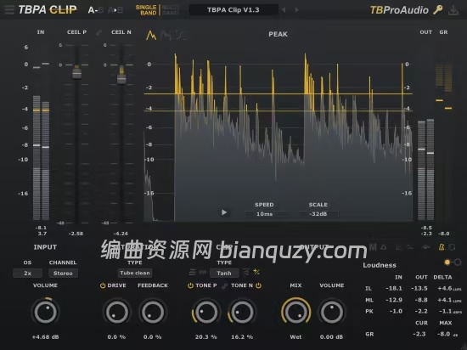Image resolution: width=467 pixels, height=350 pixels.
Task: Toggle the TONE P/N link icon
Action: (x=224, y=286)
